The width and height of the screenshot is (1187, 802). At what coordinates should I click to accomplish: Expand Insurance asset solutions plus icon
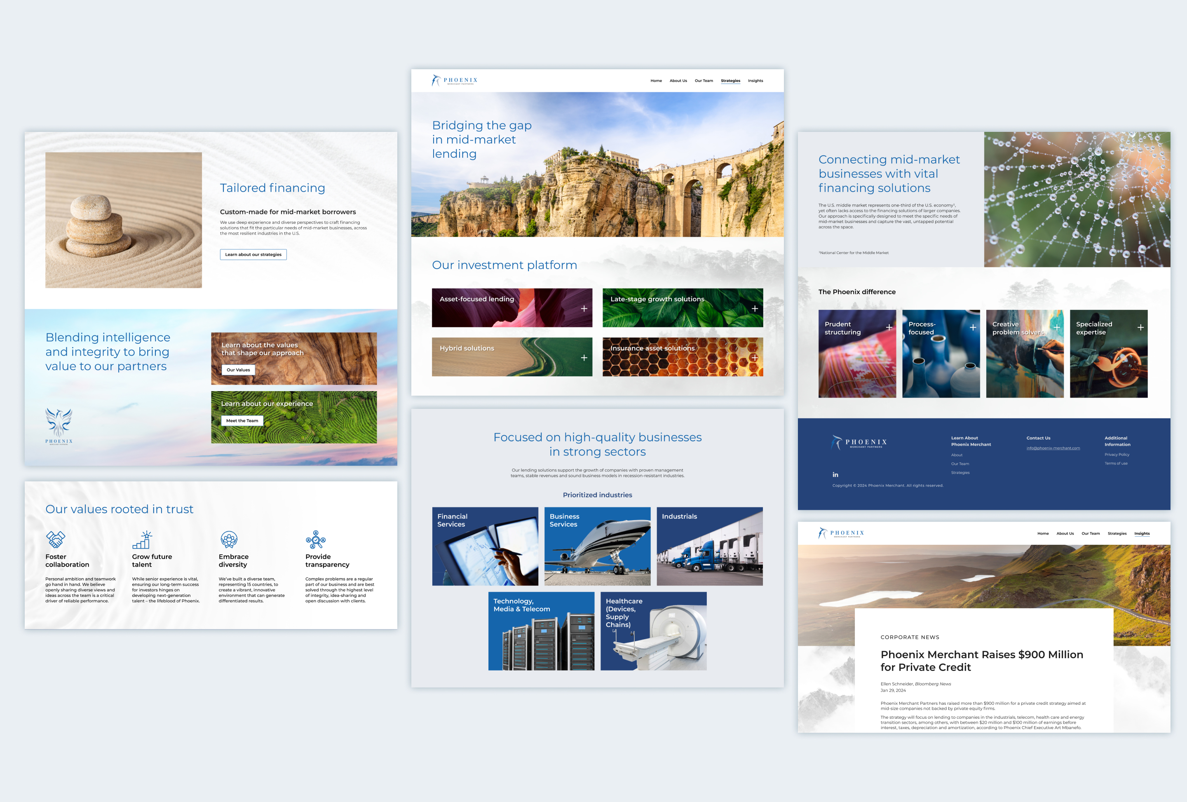pos(754,358)
